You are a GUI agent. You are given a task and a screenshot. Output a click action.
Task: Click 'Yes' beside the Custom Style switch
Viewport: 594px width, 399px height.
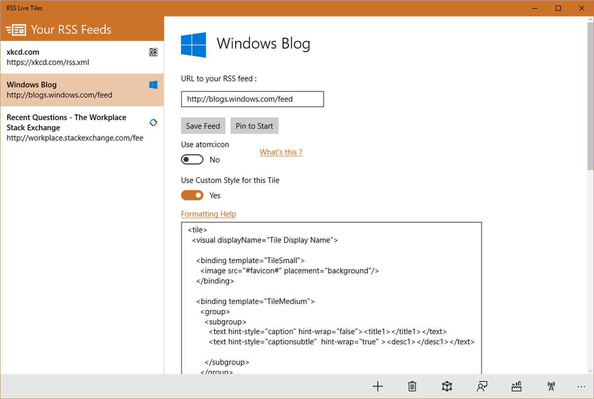click(x=215, y=196)
